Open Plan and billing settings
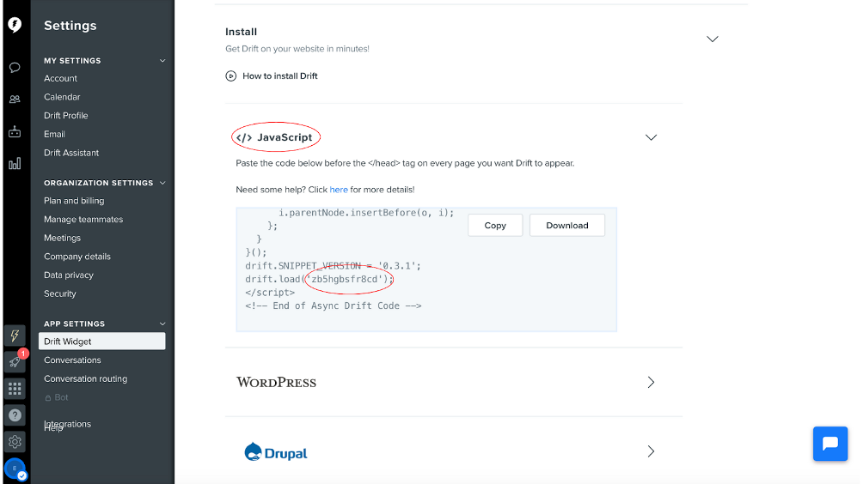Viewport: 863px width, 484px height. pos(74,201)
